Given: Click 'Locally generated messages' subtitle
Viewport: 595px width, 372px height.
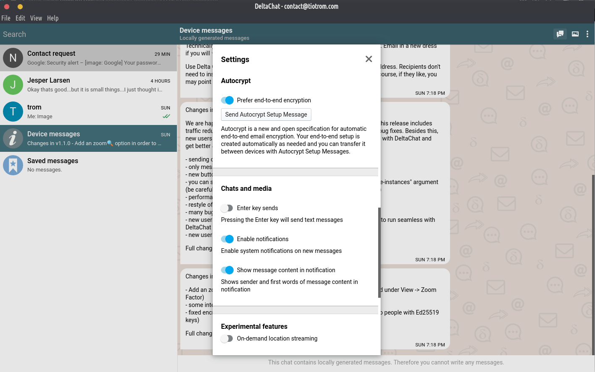Looking at the screenshot, I should point(214,38).
